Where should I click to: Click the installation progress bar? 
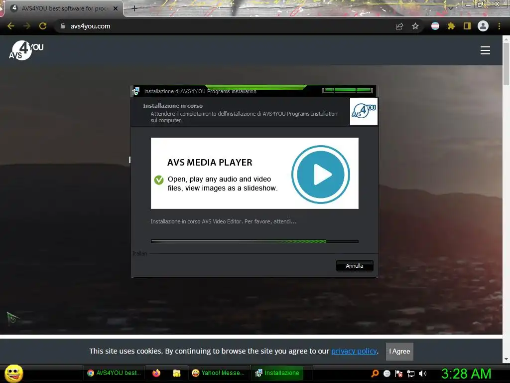point(255,241)
